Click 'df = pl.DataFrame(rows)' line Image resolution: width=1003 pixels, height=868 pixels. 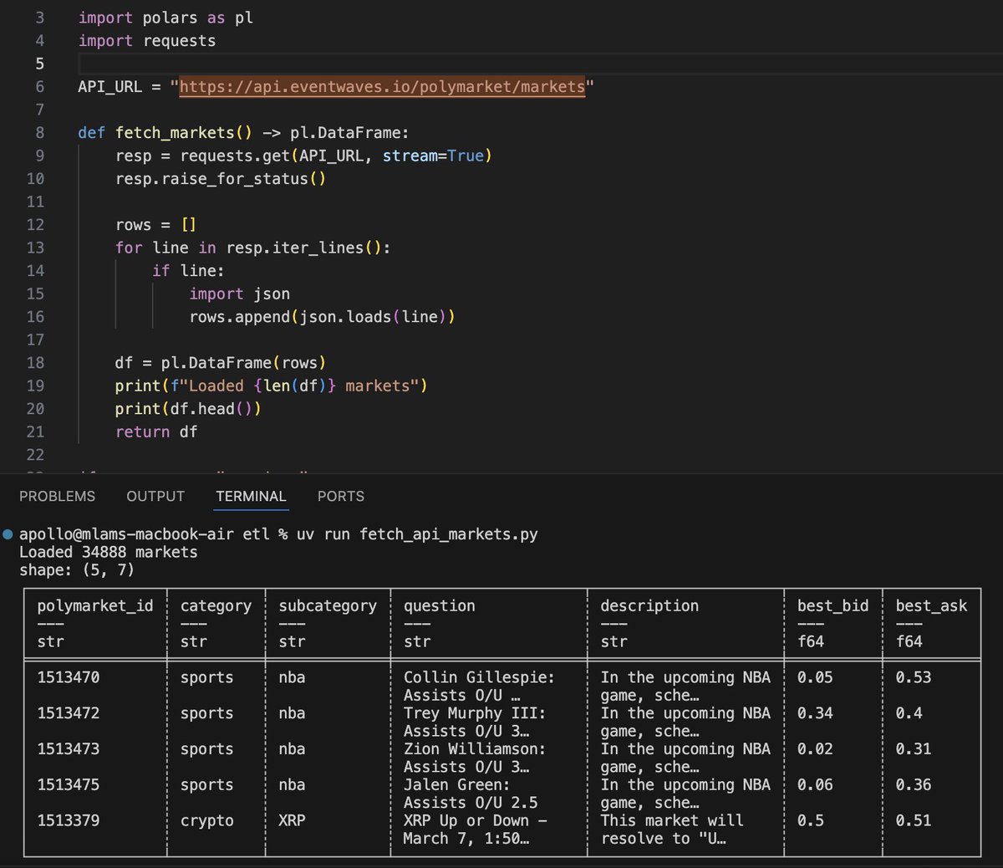(x=221, y=363)
